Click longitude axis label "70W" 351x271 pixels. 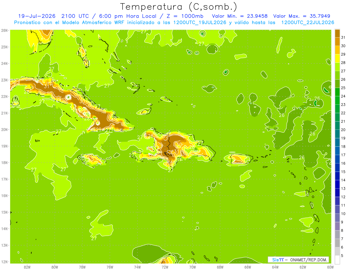coord(192,267)
